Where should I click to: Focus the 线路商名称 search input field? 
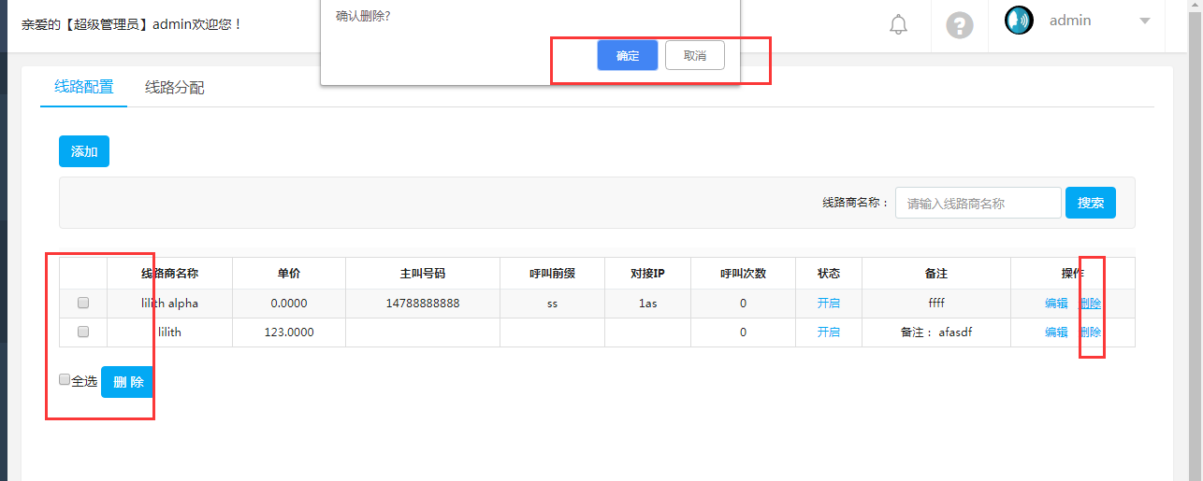coord(978,203)
